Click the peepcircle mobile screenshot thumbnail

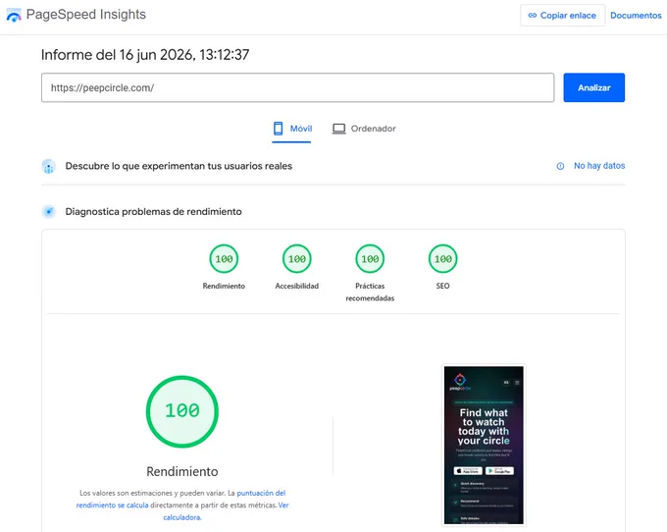click(484, 446)
